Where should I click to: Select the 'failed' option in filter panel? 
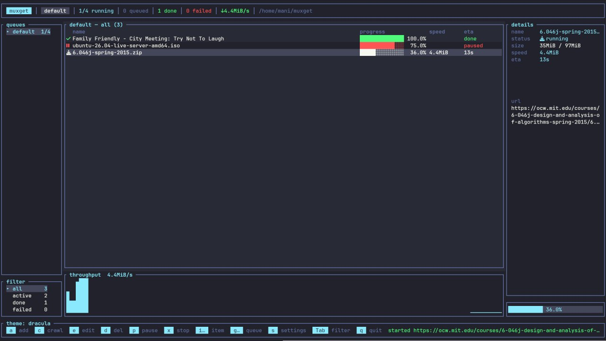27,310
